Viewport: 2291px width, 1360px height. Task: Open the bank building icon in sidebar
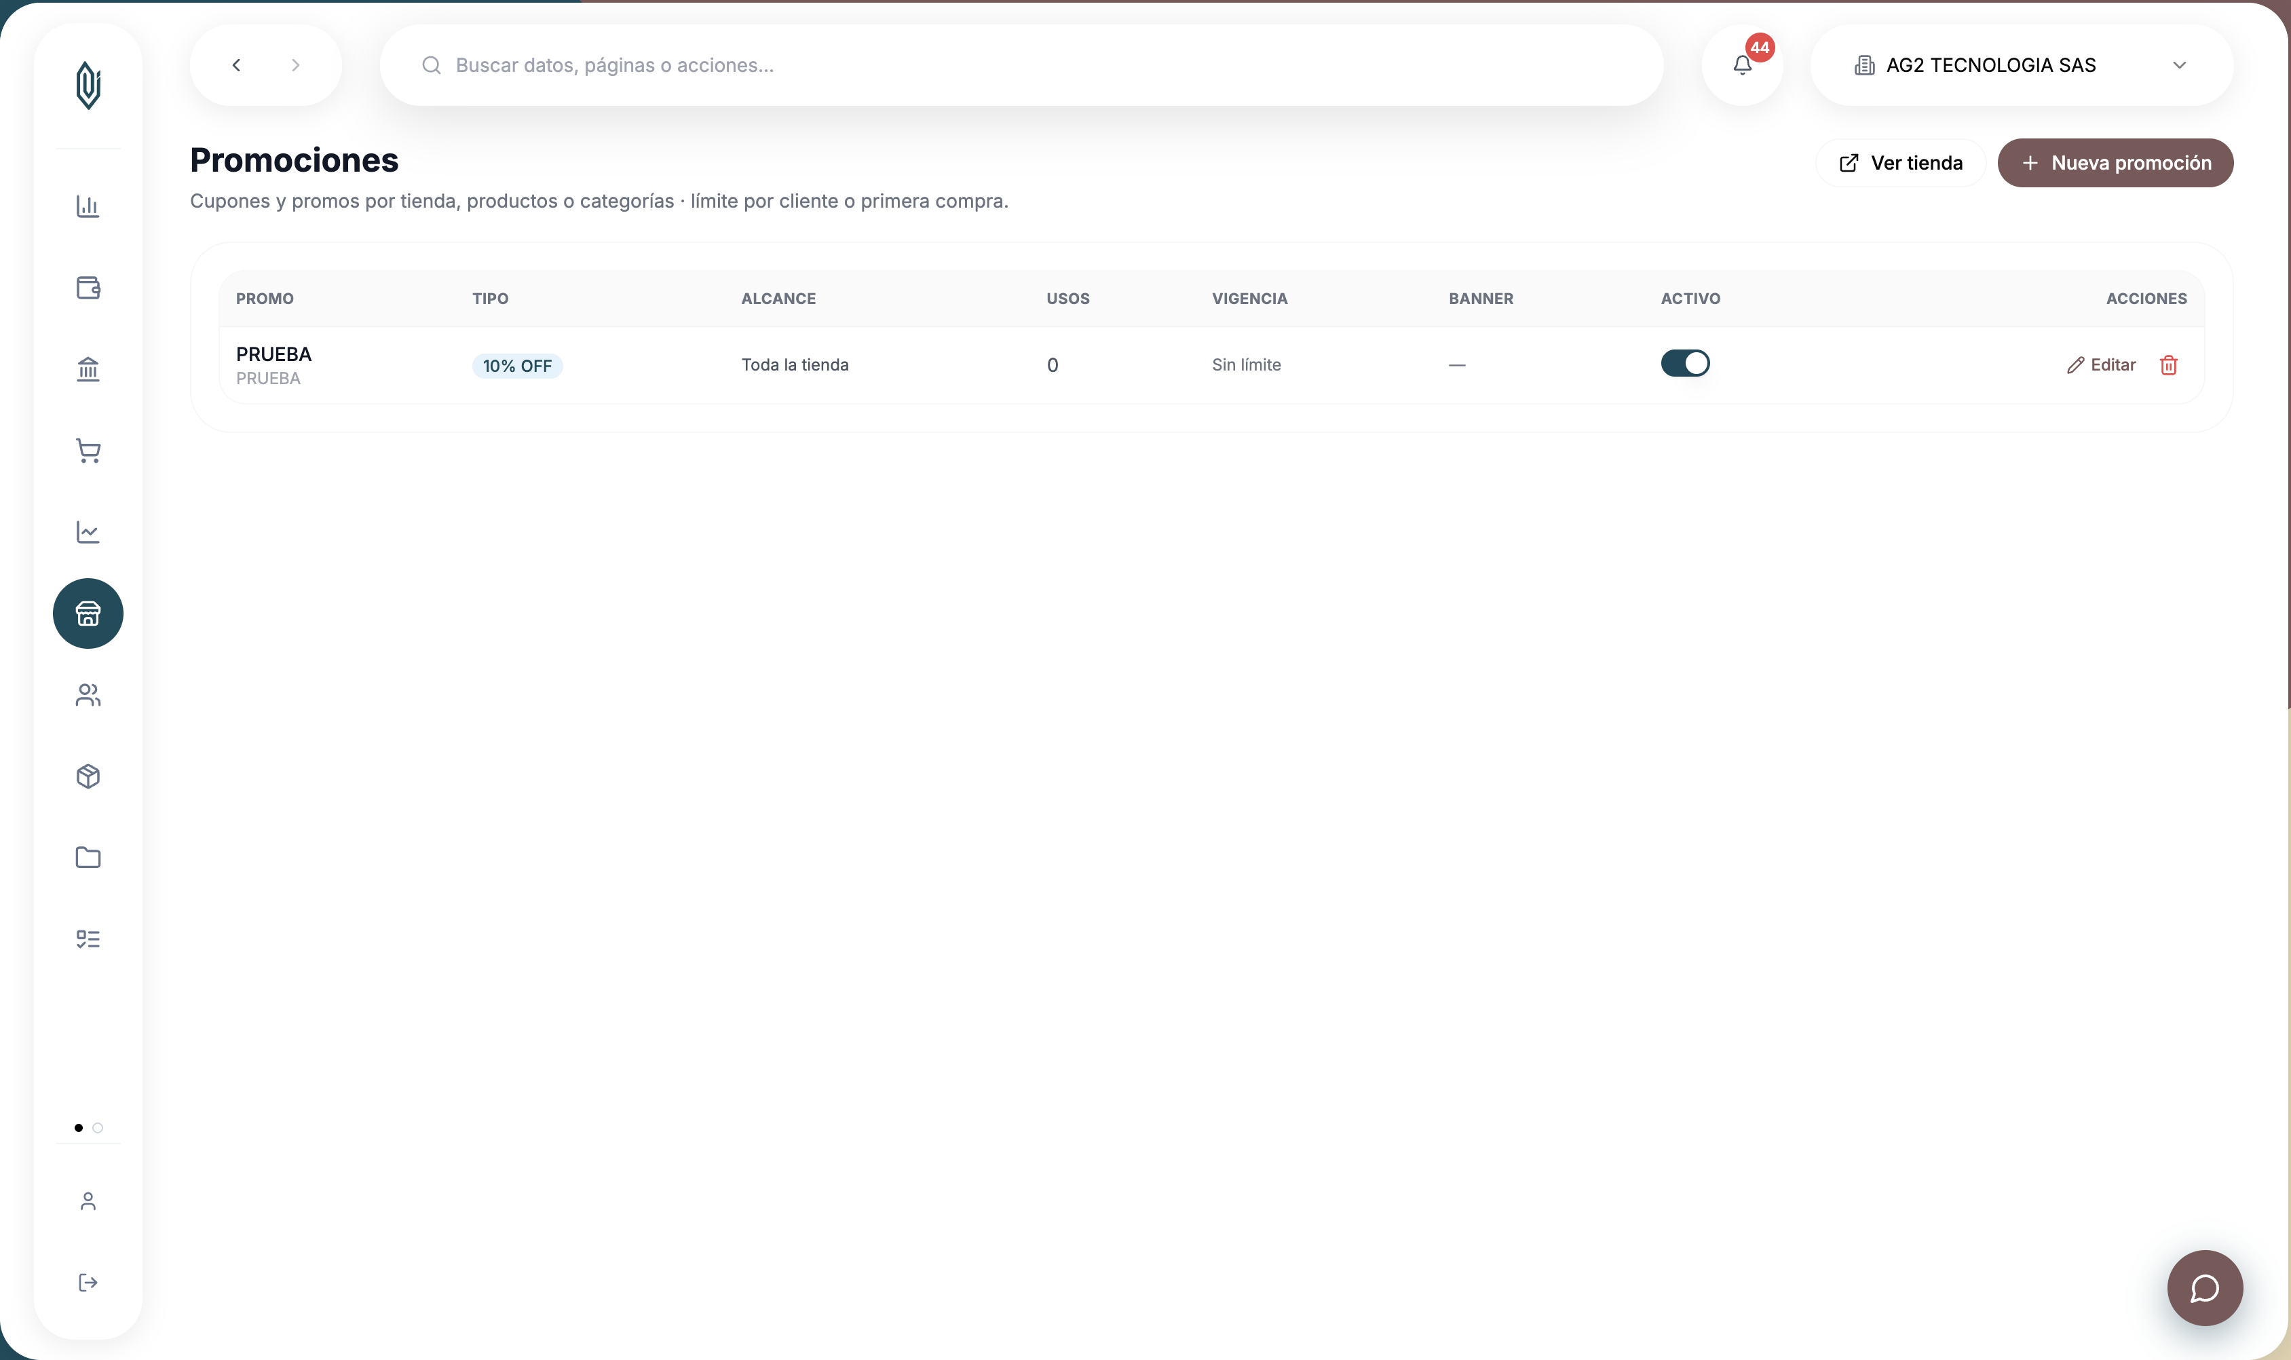pyautogui.click(x=88, y=369)
